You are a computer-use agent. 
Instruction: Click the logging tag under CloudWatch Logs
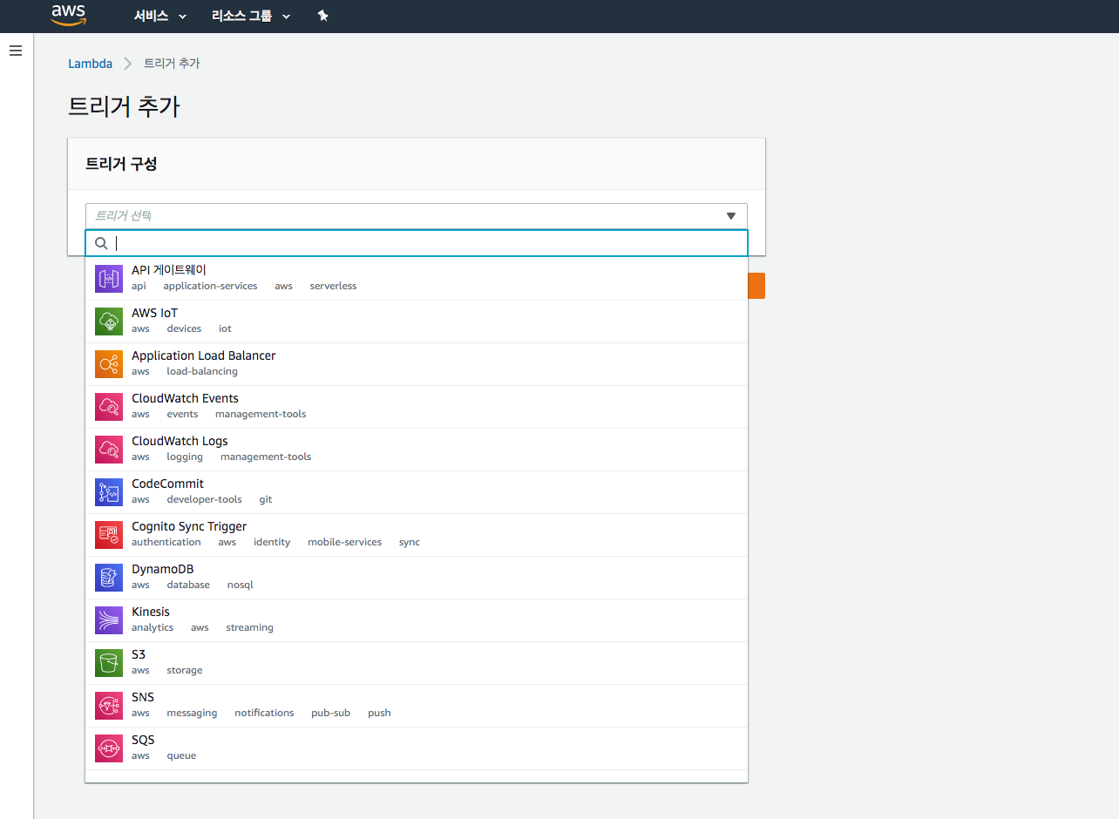pos(185,457)
